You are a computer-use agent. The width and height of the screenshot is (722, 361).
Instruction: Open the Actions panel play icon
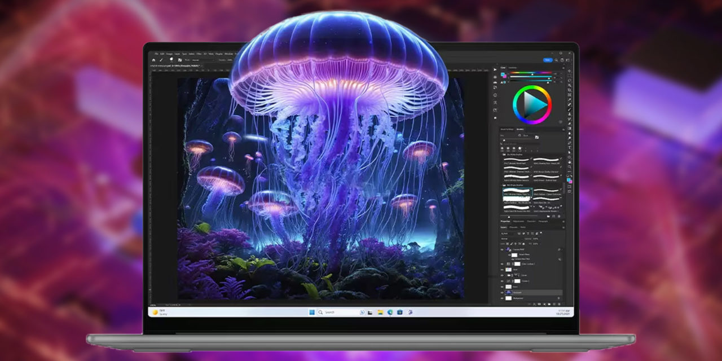pyautogui.click(x=495, y=69)
